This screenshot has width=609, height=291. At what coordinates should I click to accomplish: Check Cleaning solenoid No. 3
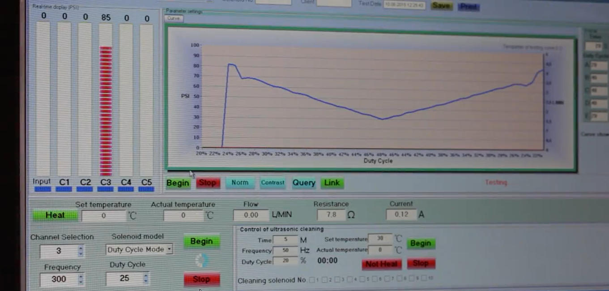(x=337, y=280)
